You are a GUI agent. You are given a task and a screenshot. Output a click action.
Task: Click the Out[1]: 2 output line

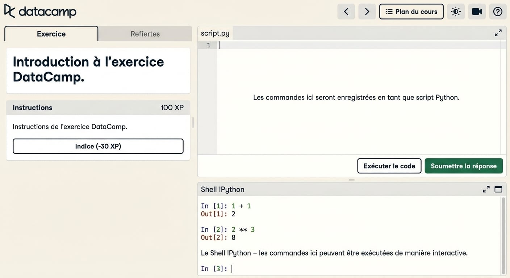pyautogui.click(x=218, y=214)
